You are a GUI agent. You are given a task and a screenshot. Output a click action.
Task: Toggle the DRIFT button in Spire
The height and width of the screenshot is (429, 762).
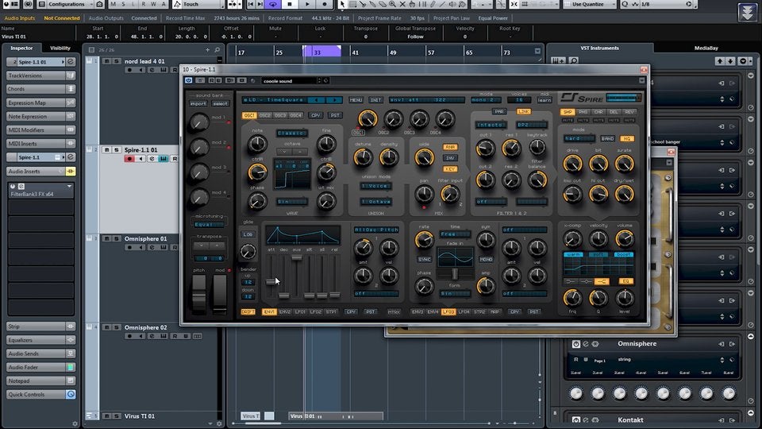(248, 311)
